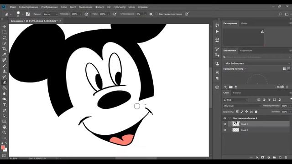Add layer mask to layer
292x164 pixels.
[263, 158]
